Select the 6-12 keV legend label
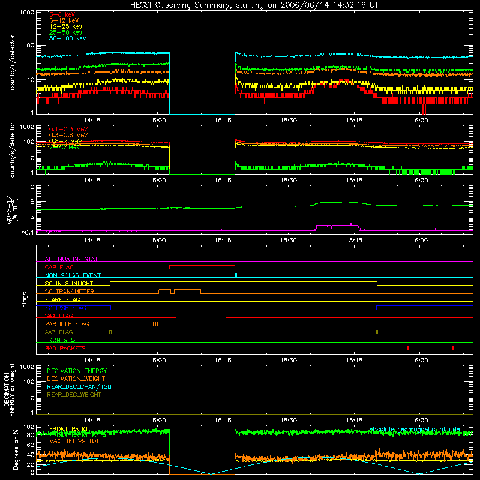The image size is (480, 480). coord(64,20)
